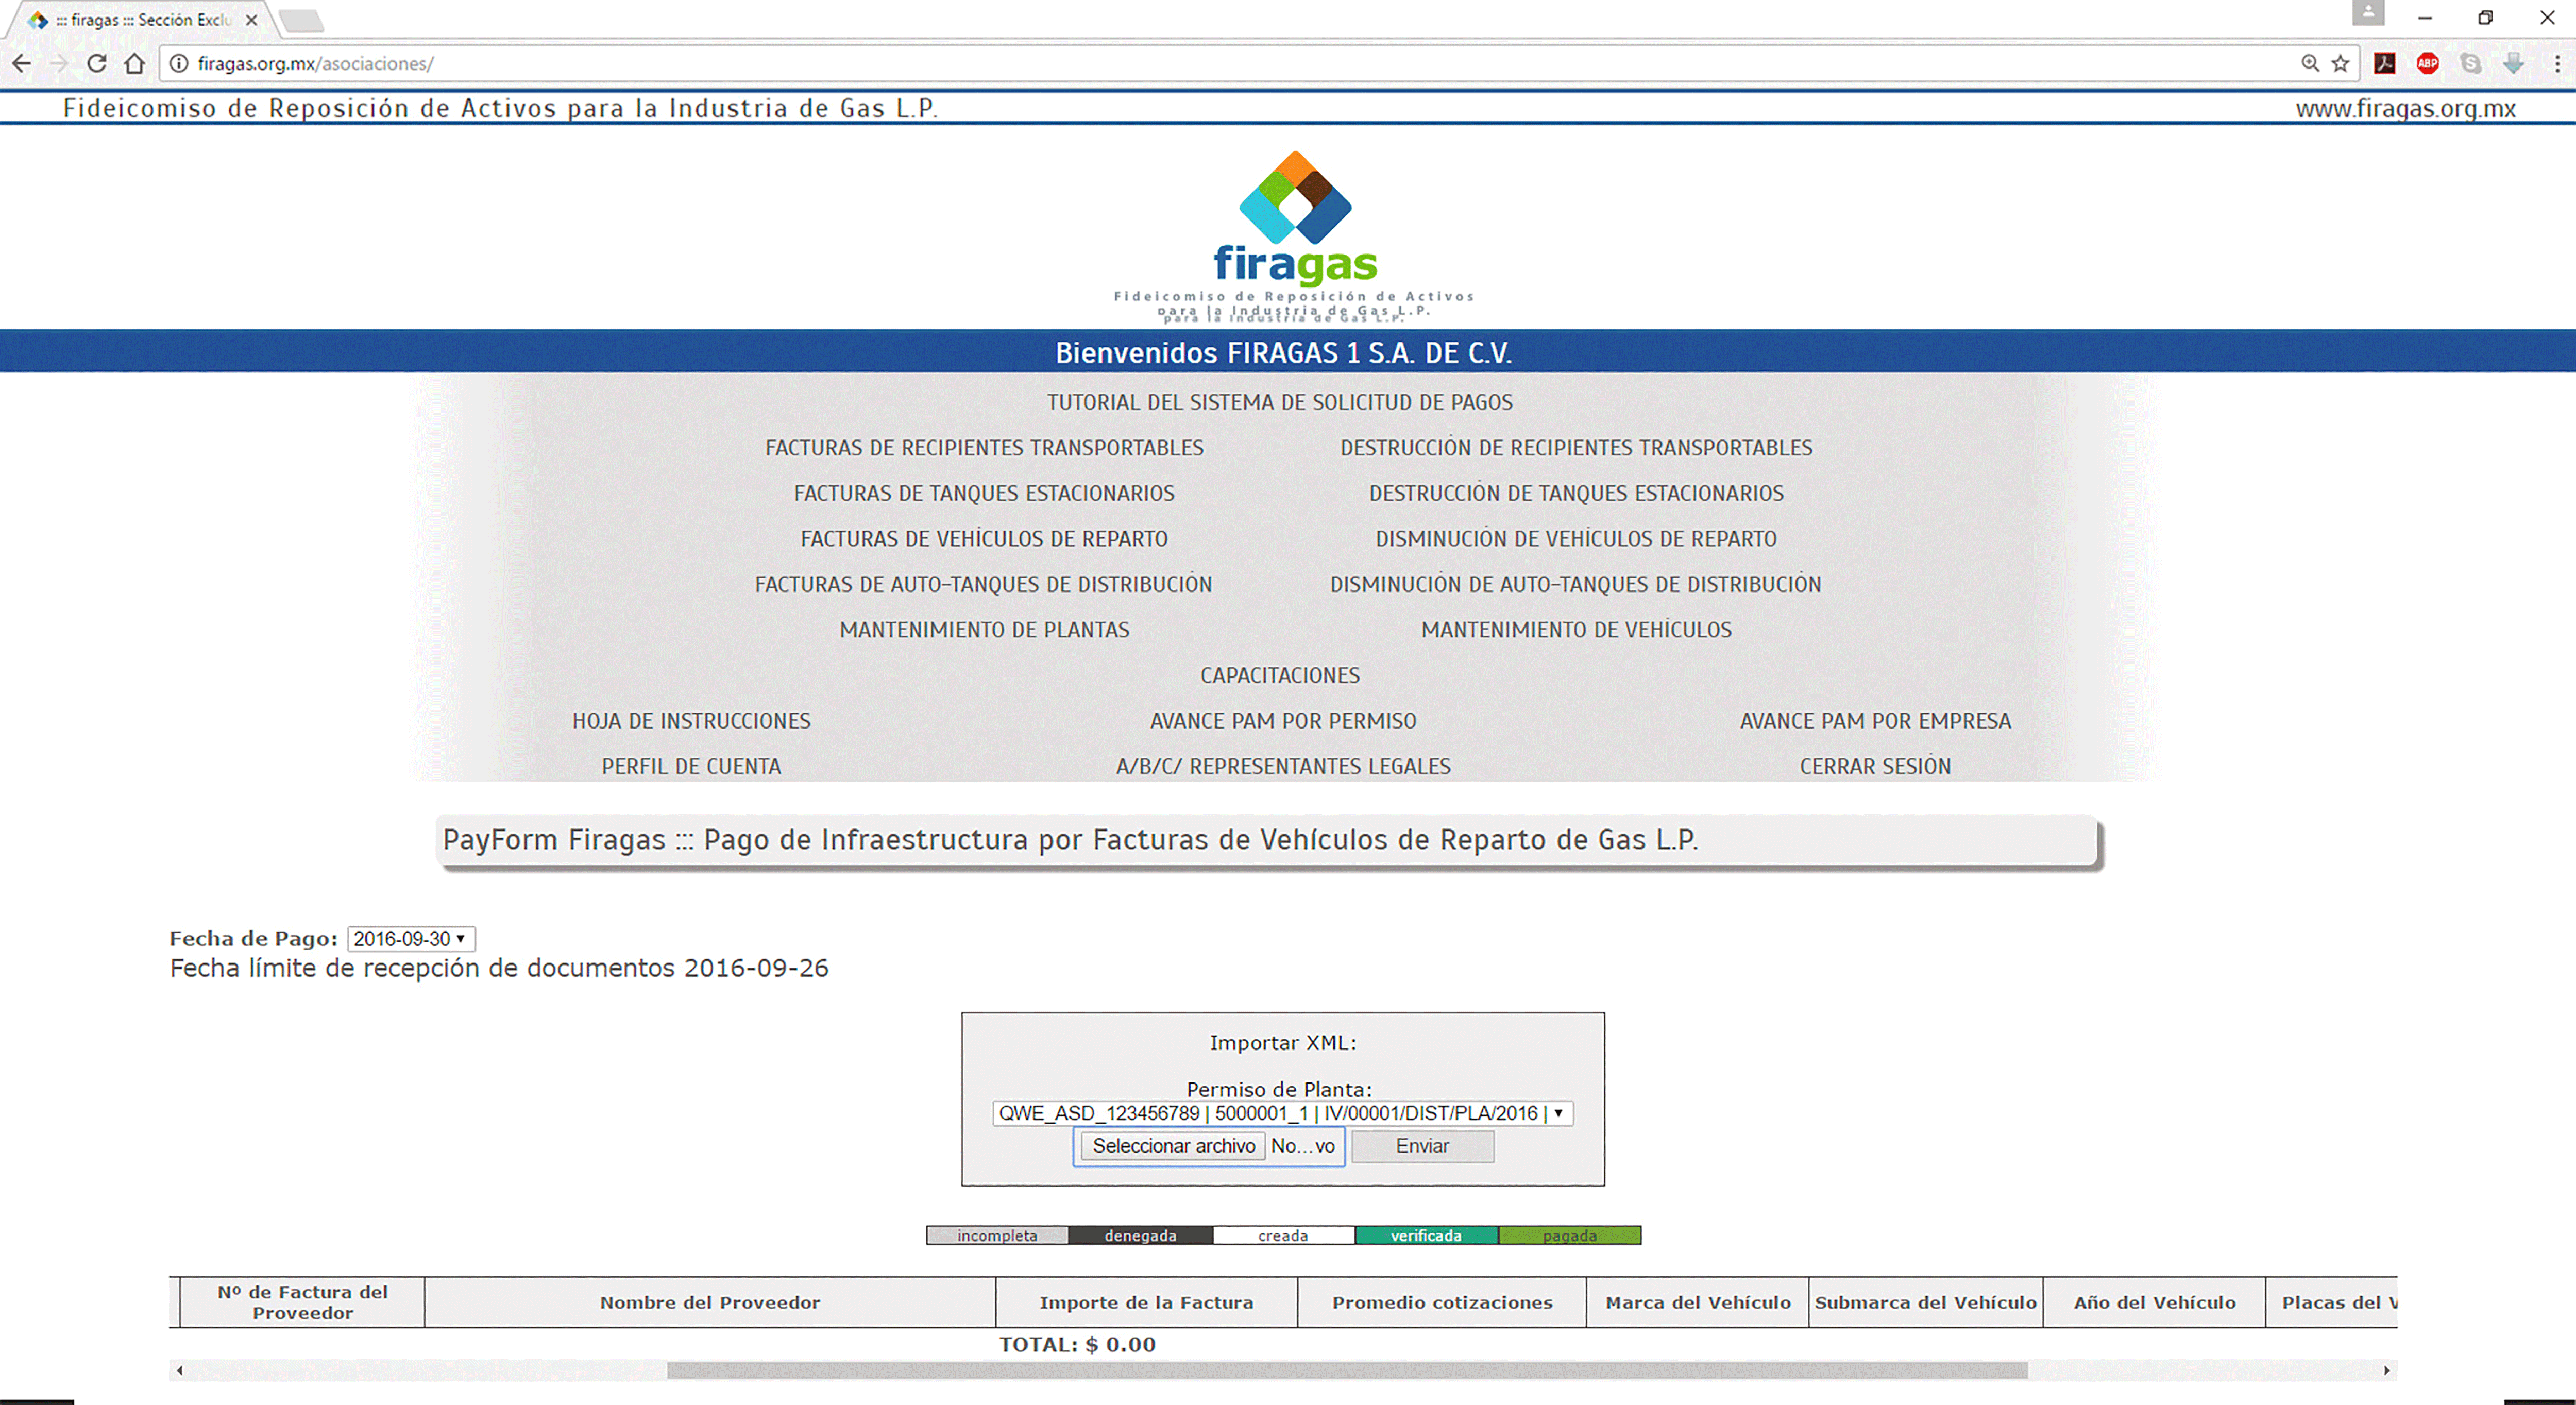The image size is (2576, 1405).
Task: Open the Chrome three-dot menu
Action: coord(2557,63)
